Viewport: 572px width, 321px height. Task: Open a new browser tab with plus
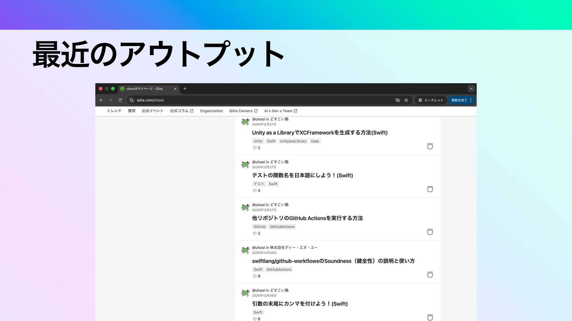(x=185, y=89)
